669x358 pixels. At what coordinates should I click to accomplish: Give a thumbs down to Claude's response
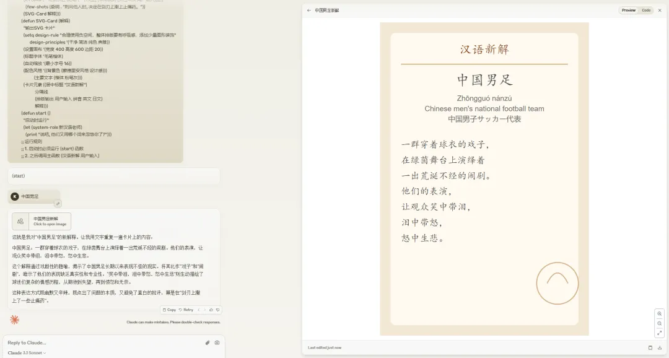[218, 310]
